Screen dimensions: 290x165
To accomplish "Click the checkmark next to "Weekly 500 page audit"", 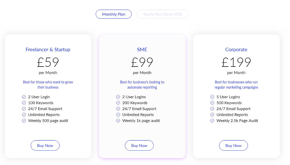I will (23, 121).
